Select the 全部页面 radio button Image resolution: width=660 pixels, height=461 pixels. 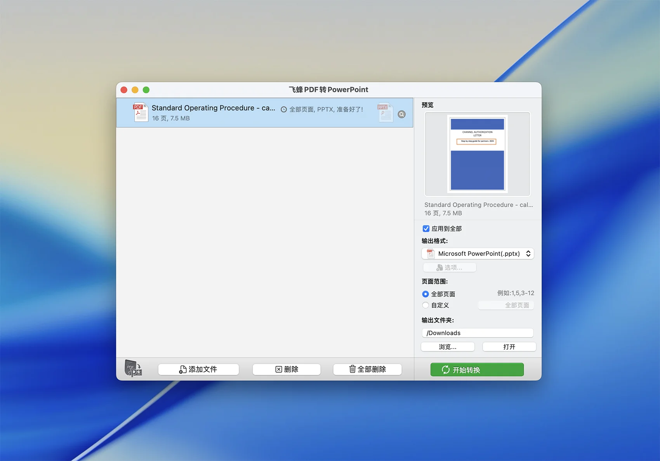coord(426,294)
